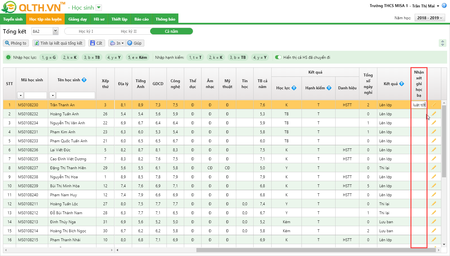Open the Năm học 2018 - 2019 dropdown
Image resolution: width=450 pixels, height=256 pixels.
click(x=430, y=18)
